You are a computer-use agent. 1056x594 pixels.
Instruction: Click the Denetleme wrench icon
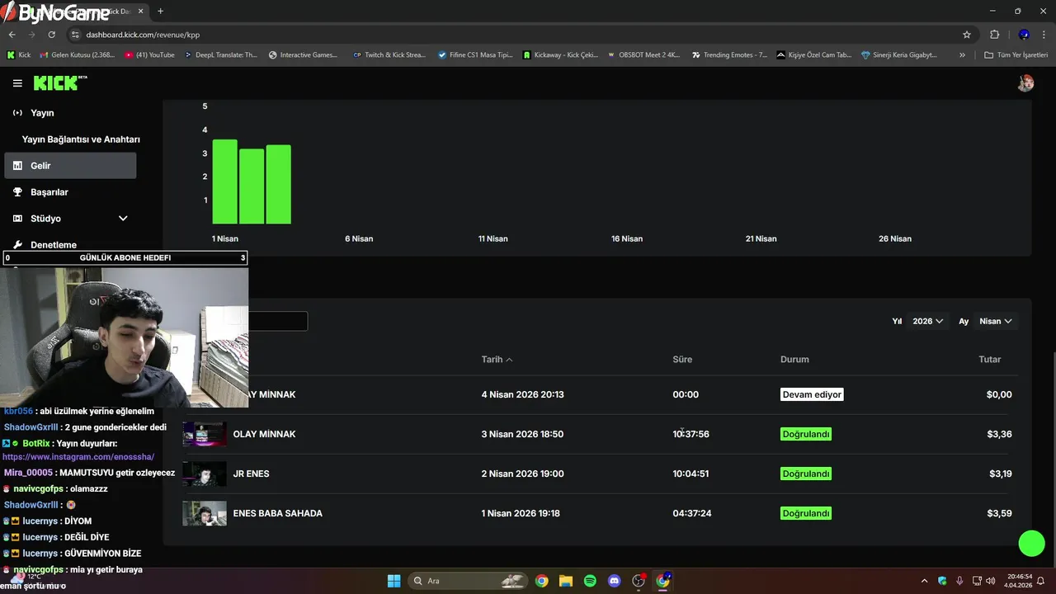point(17,245)
